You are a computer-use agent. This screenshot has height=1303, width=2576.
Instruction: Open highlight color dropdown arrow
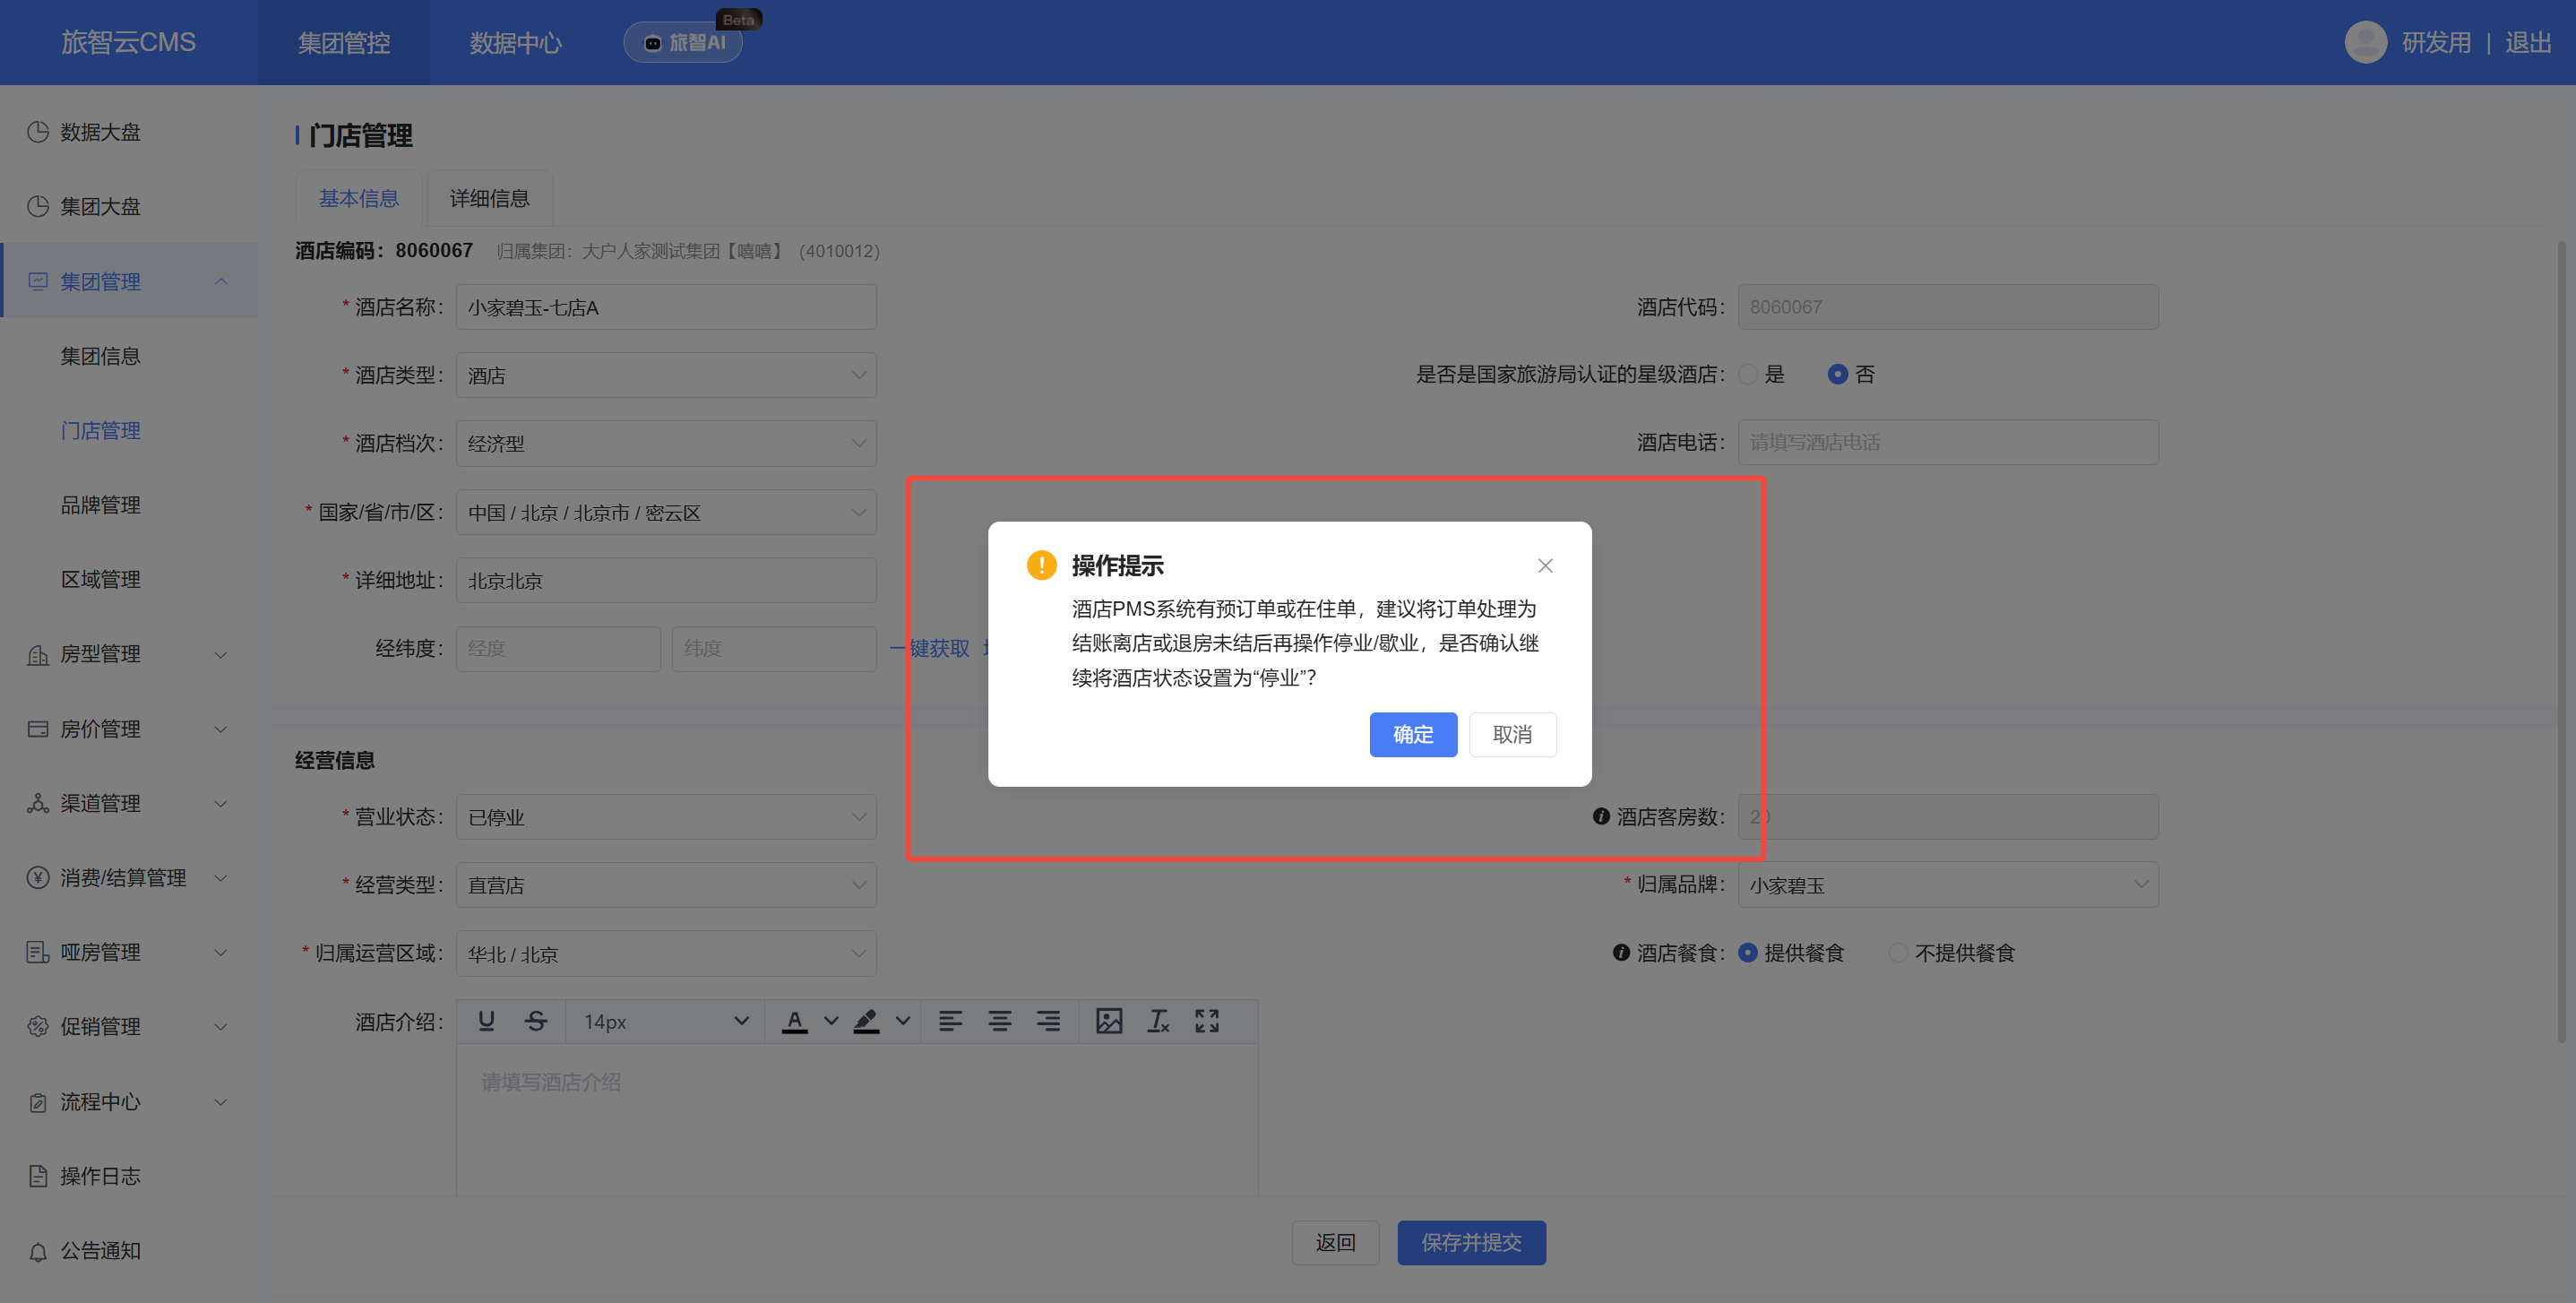pyautogui.click(x=902, y=1021)
